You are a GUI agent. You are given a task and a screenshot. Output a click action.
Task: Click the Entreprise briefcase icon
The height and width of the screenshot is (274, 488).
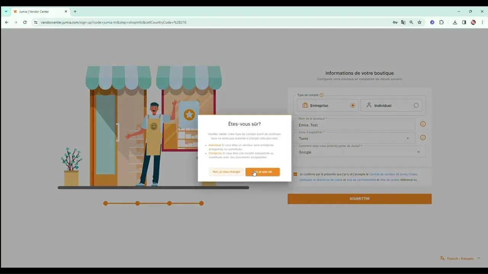tap(305, 105)
